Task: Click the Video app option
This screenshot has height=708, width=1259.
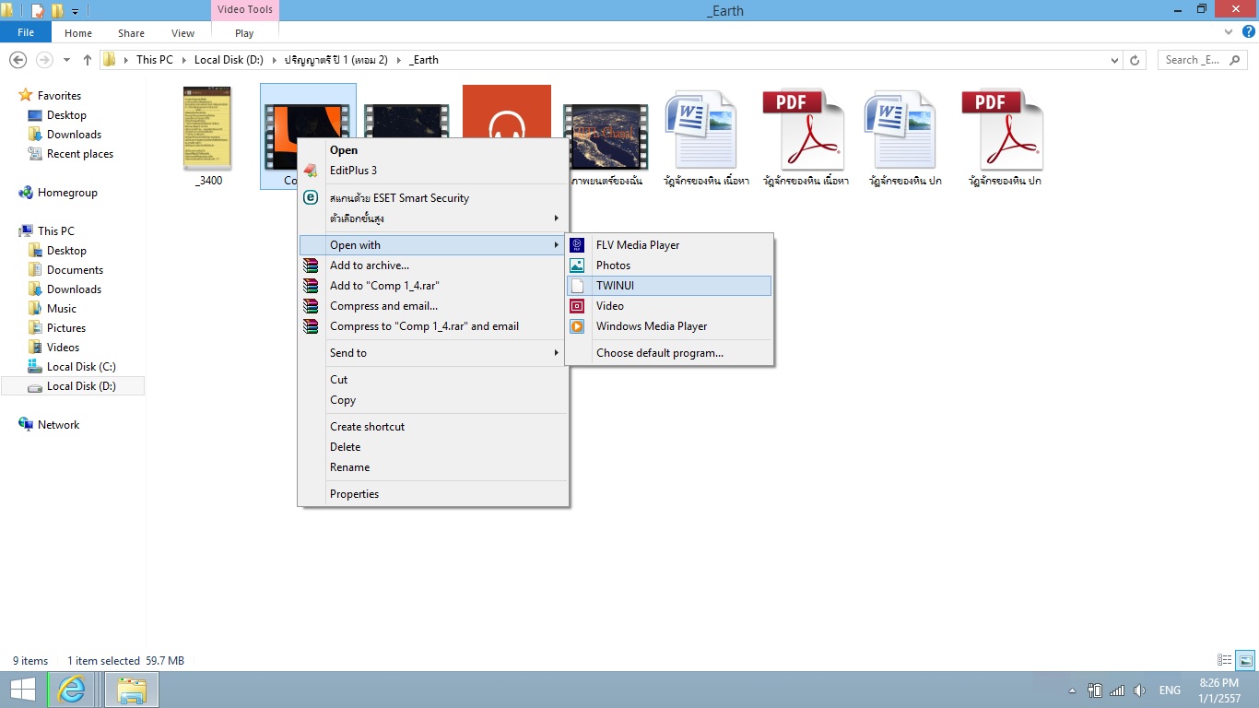Action: coord(669,306)
